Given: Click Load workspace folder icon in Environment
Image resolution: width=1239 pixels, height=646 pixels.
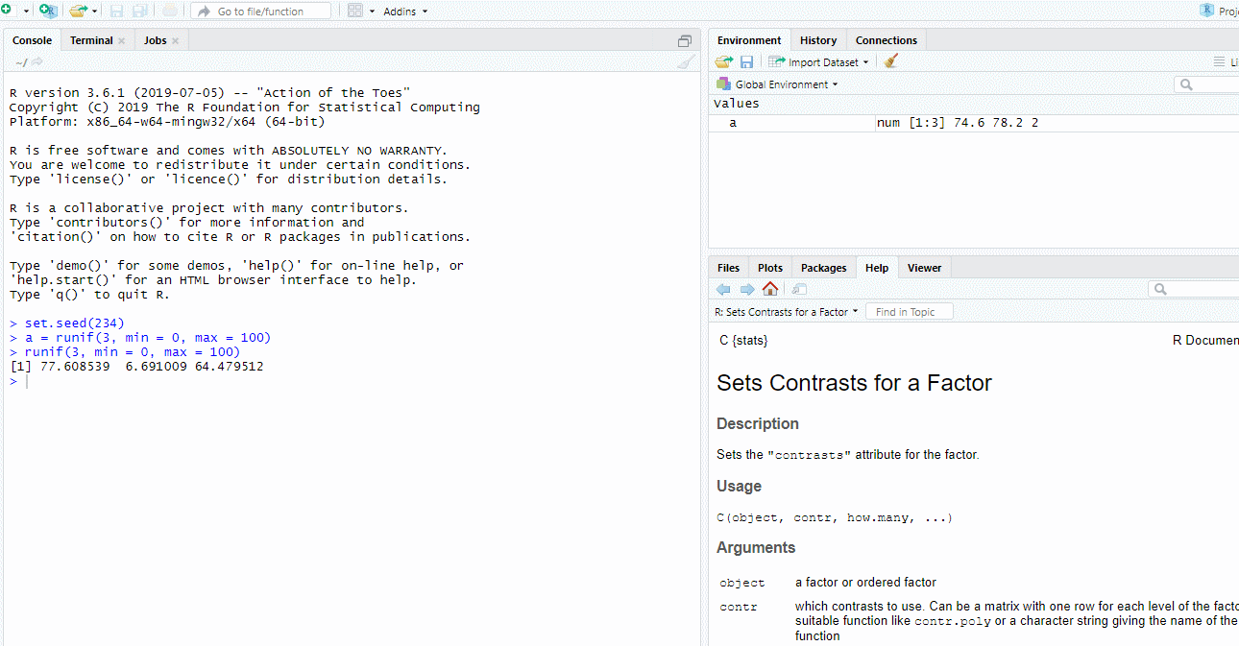Looking at the screenshot, I should pos(723,61).
